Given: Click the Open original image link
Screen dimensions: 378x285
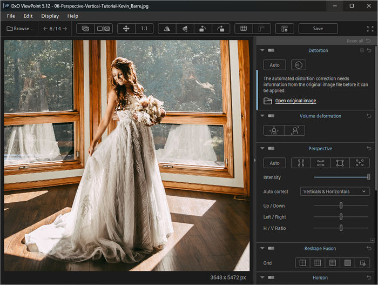Looking at the screenshot, I should [x=295, y=101].
